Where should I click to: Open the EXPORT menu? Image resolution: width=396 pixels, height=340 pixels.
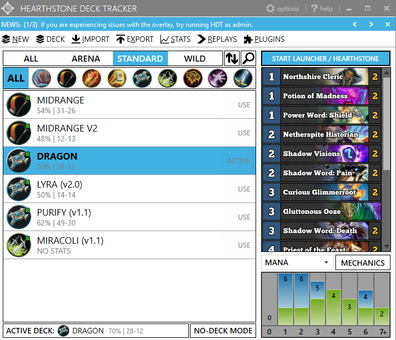coord(135,39)
